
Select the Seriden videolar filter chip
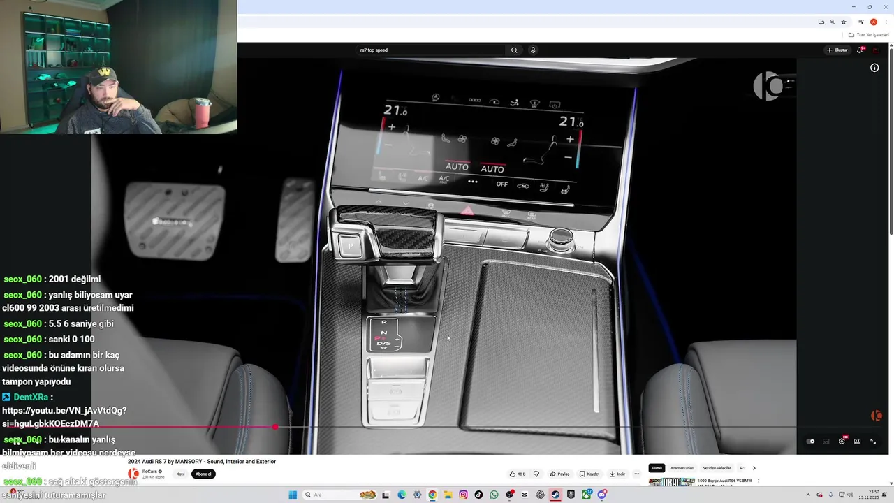[x=717, y=468]
